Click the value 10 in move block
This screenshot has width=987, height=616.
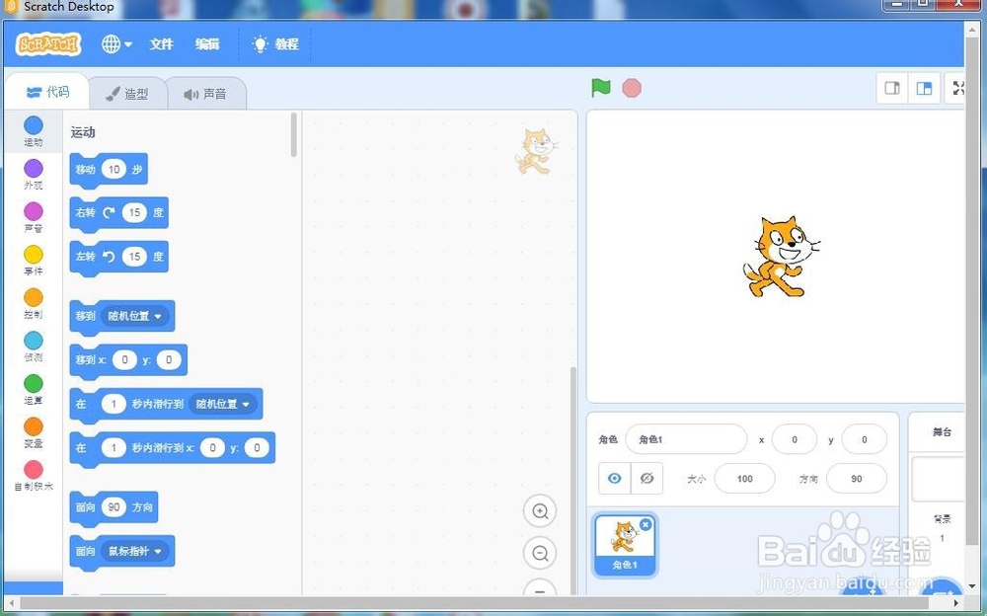tap(114, 169)
